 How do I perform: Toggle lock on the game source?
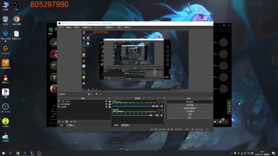point(110,107)
